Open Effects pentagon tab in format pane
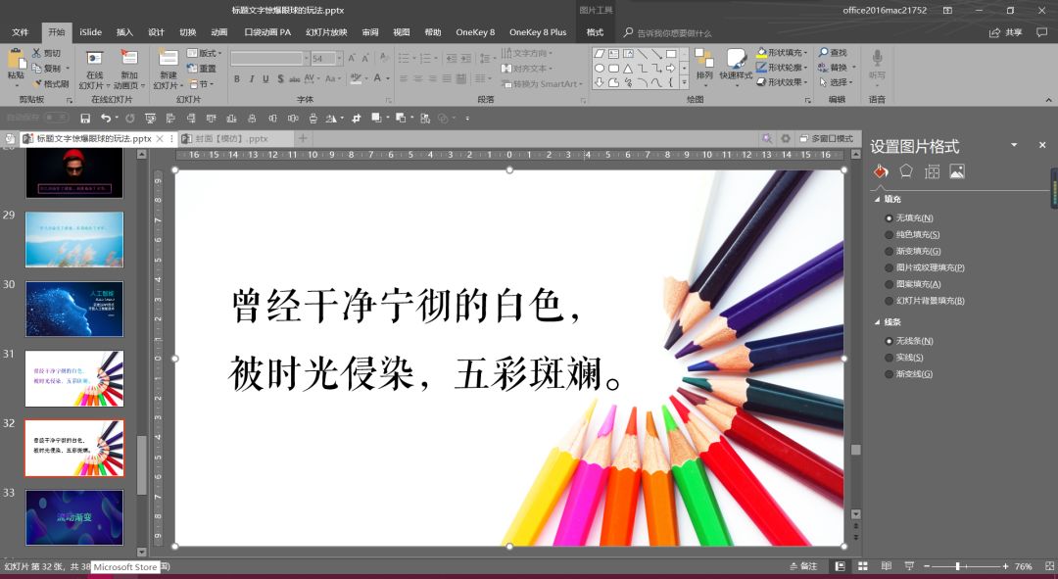Image resolution: width=1058 pixels, height=579 pixels. coord(906,171)
